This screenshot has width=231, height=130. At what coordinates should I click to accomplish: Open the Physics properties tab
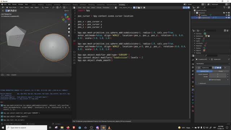[x=193, y=96]
